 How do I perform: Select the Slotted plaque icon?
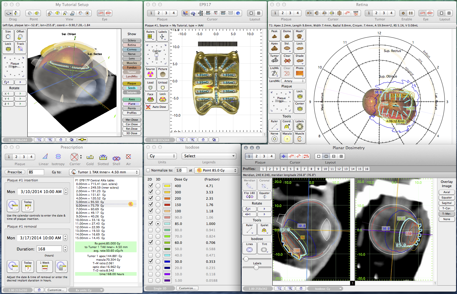pyautogui.click(x=103, y=157)
